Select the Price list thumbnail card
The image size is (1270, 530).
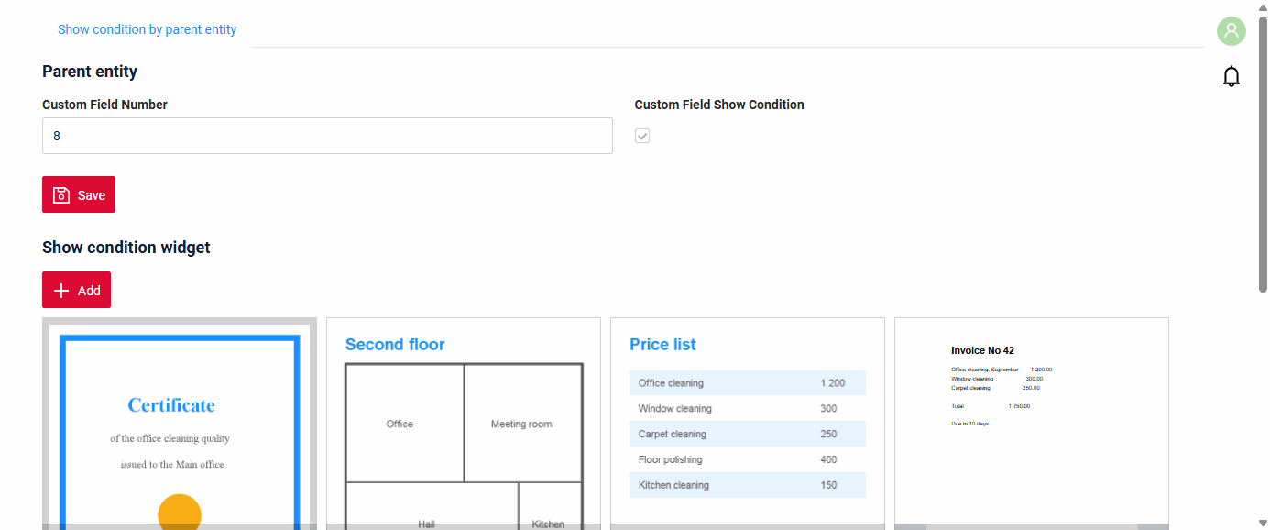point(748,424)
